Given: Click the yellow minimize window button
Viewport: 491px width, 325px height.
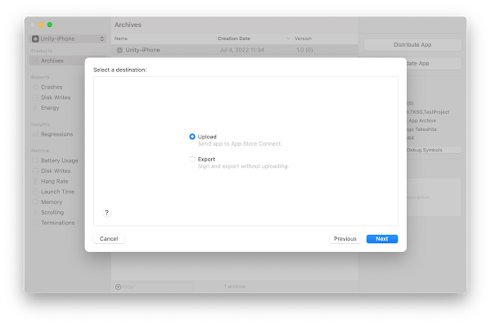Looking at the screenshot, I should pyautogui.click(x=41, y=25).
